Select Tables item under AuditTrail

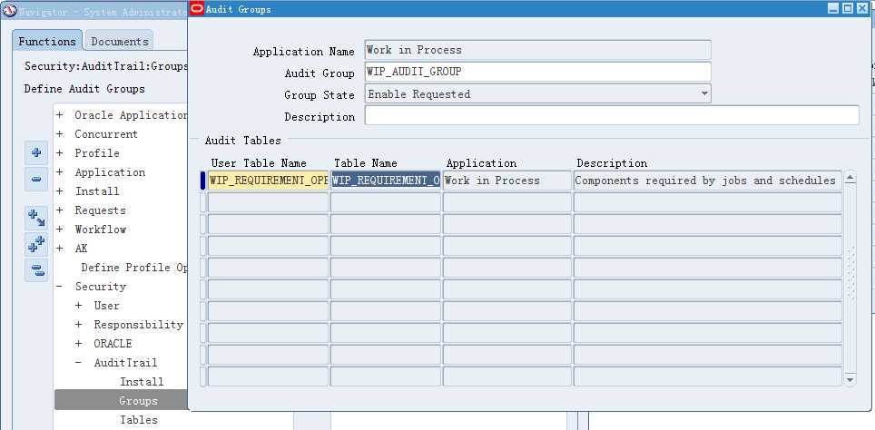[x=139, y=420]
